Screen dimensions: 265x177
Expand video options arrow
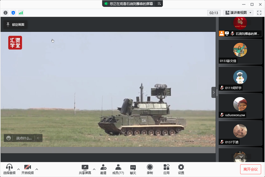pos(37,169)
